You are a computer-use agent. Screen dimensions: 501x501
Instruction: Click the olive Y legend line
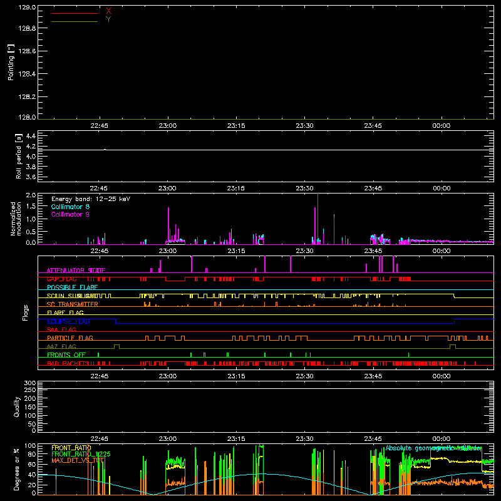tap(75, 21)
